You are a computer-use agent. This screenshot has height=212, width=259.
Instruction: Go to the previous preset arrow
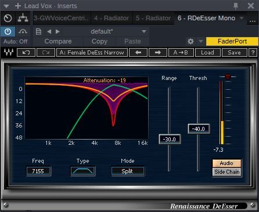[49, 31]
